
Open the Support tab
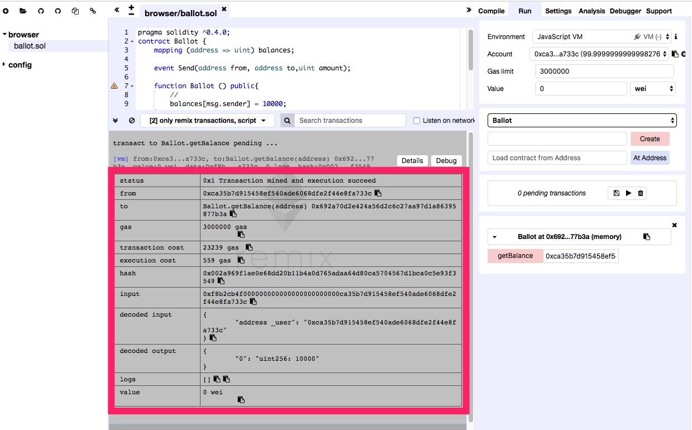click(659, 11)
